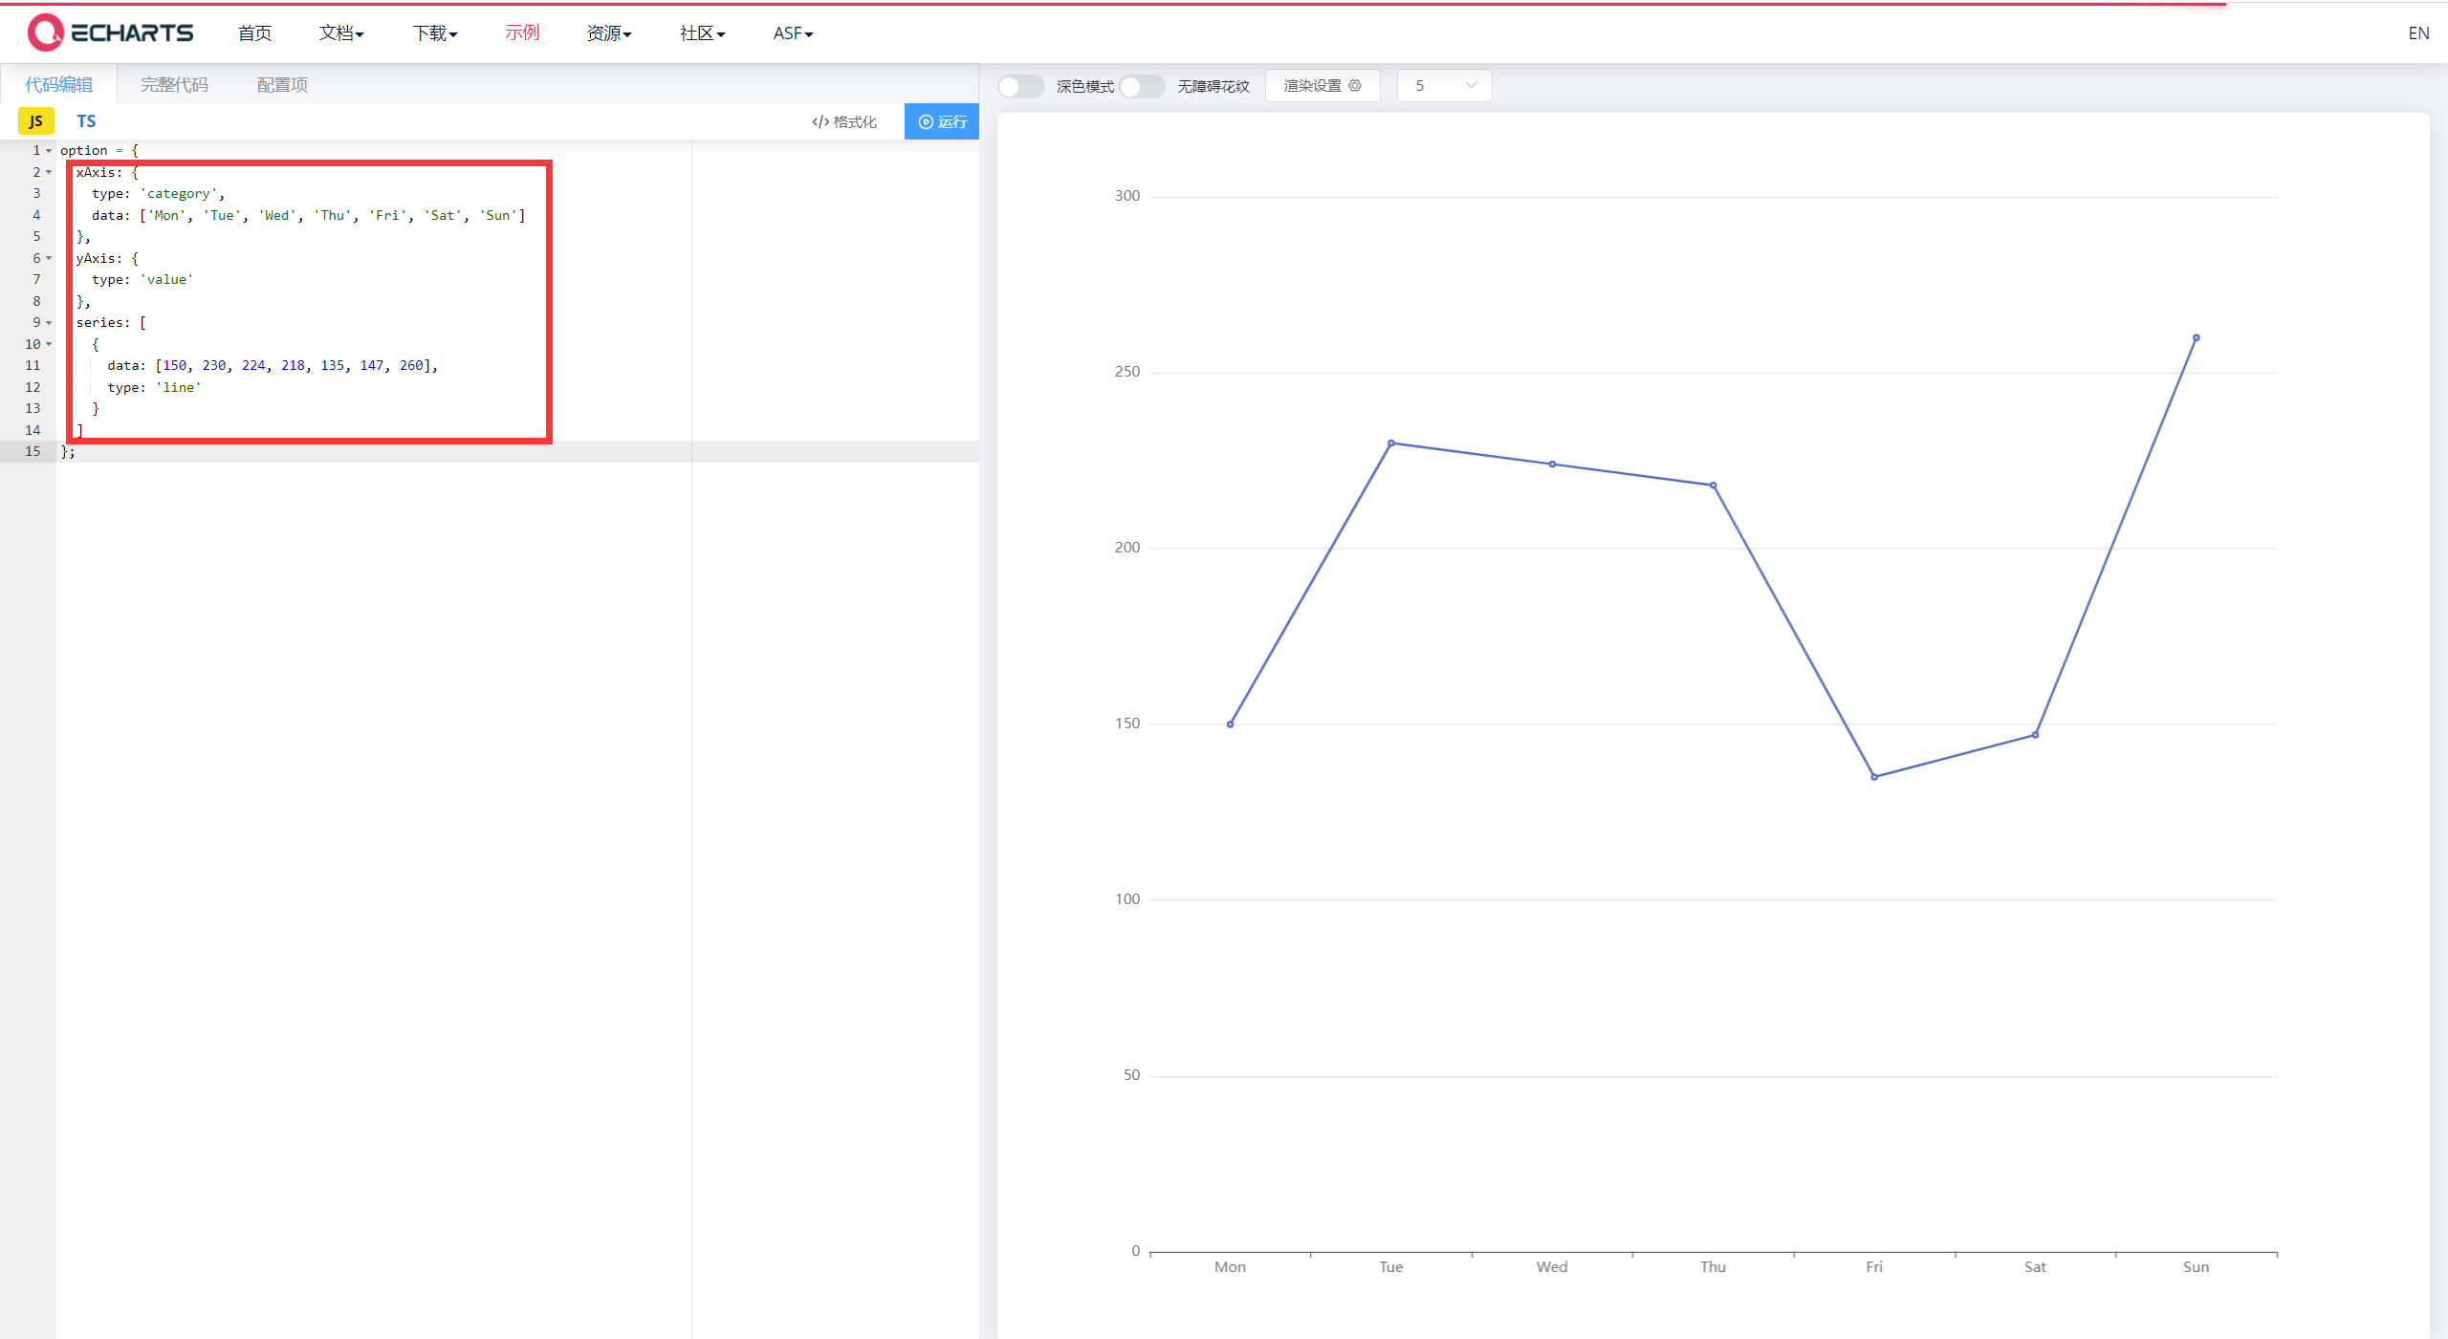Go to 首页 home link
The width and height of the screenshot is (2448, 1339).
pyautogui.click(x=254, y=33)
